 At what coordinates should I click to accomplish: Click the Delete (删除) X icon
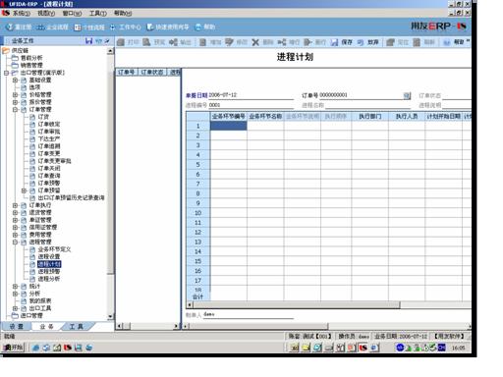click(x=255, y=42)
